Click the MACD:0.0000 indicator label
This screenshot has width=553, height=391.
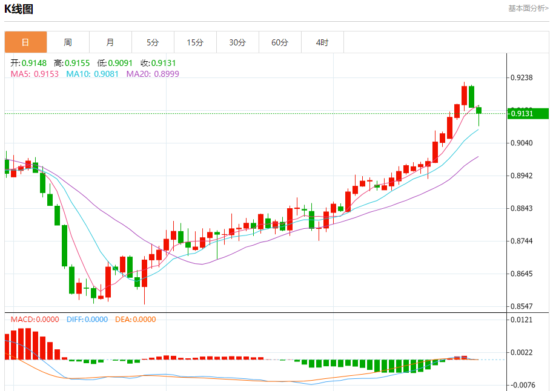point(35,320)
